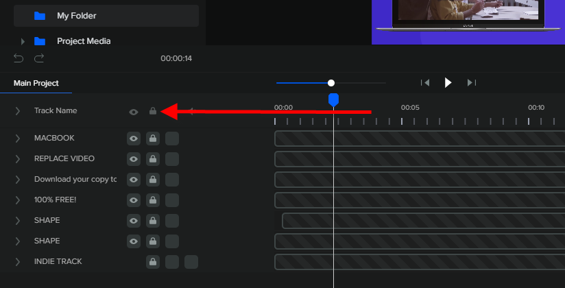
Task: Expand the 100% FREE! track
Action: (x=17, y=200)
